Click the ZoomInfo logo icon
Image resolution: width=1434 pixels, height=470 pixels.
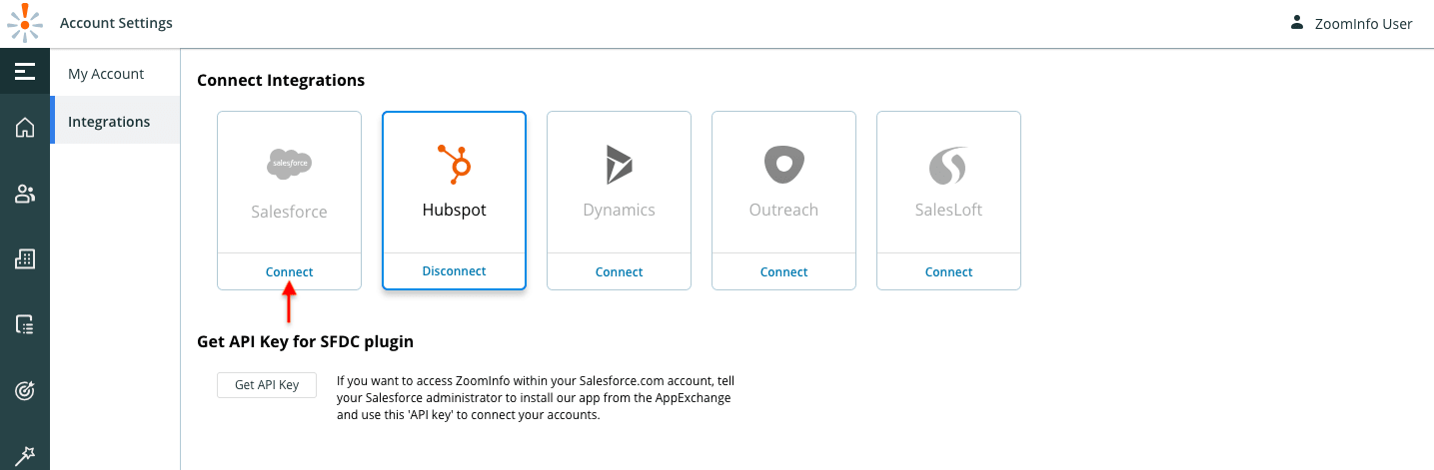pyautogui.click(x=25, y=23)
